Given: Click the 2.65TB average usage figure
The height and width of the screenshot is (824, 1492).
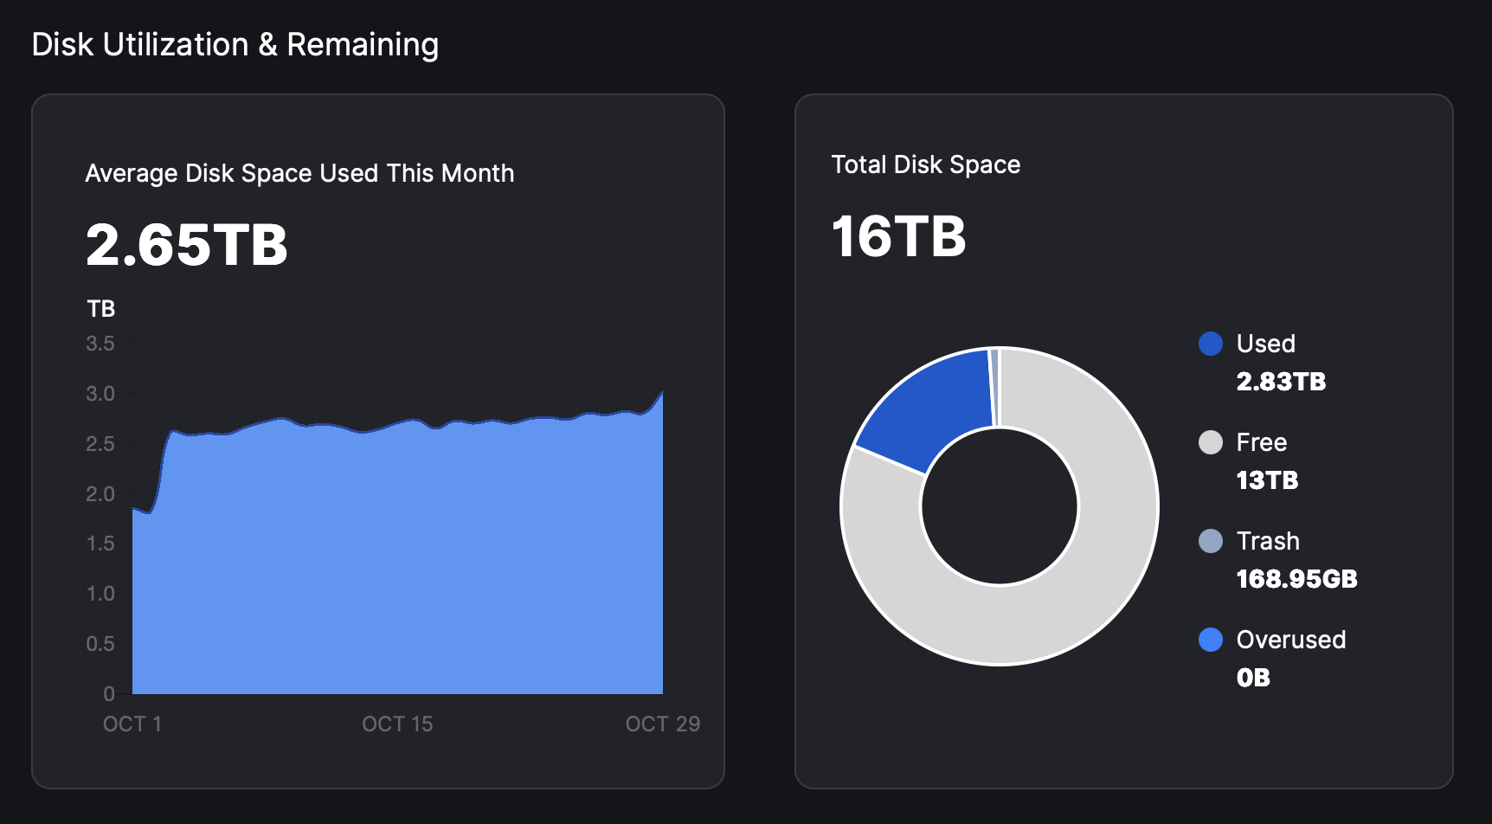Looking at the screenshot, I should [x=187, y=245].
